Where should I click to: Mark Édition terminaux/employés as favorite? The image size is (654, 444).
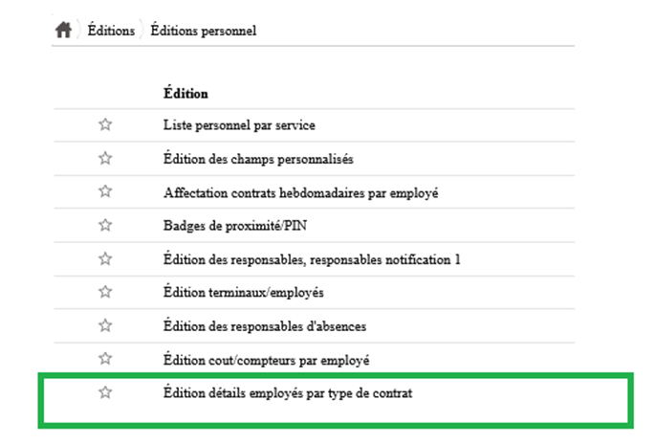[106, 292]
